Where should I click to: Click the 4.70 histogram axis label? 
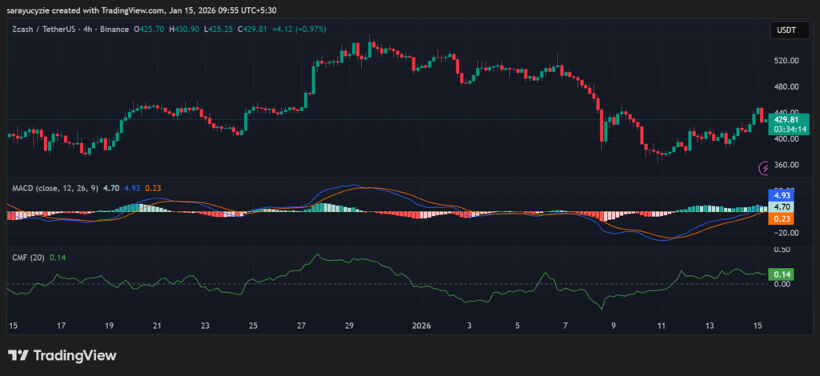point(781,206)
